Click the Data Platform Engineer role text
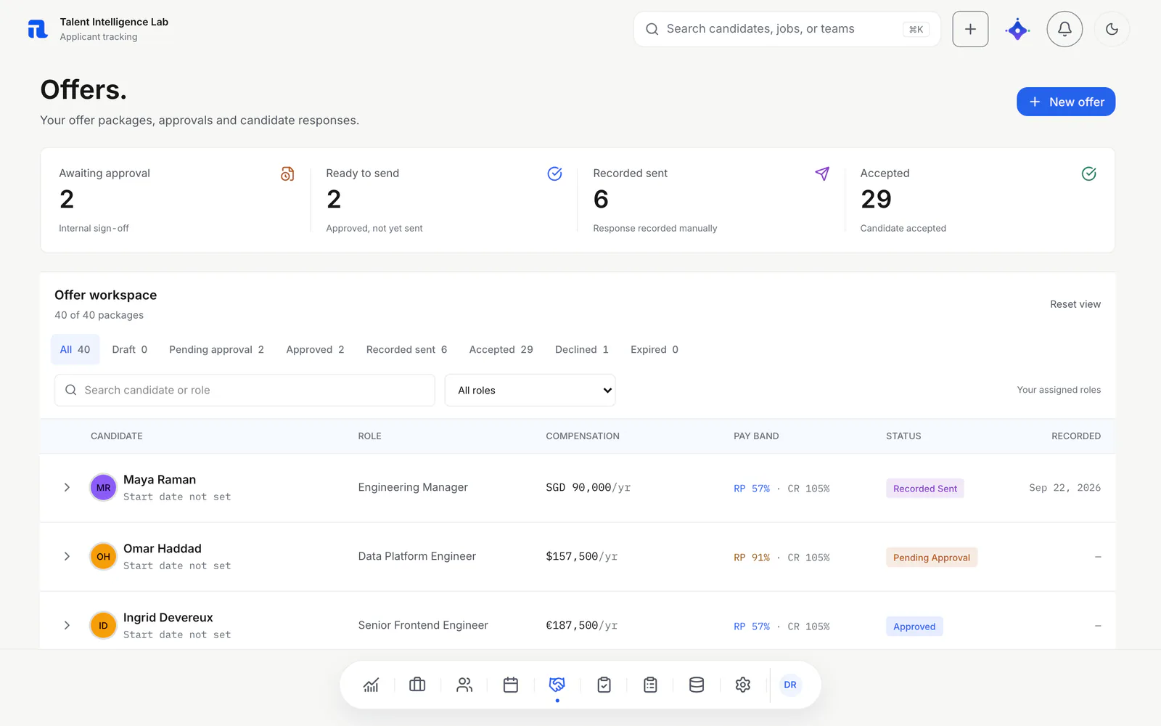Image resolution: width=1161 pixels, height=726 pixels. [x=417, y=556]
